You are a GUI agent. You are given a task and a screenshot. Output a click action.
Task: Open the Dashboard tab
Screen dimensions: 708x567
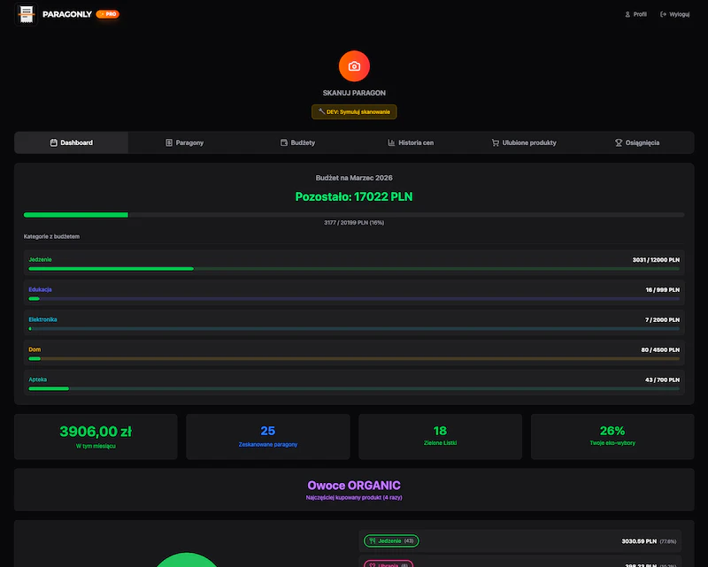coord(72,142)
